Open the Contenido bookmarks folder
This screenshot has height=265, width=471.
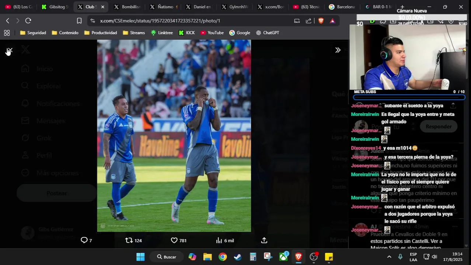65,33
